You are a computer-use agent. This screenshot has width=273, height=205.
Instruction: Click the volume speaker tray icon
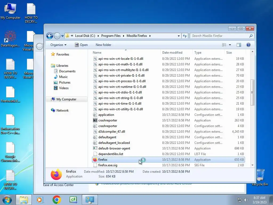tap(246, 200)
